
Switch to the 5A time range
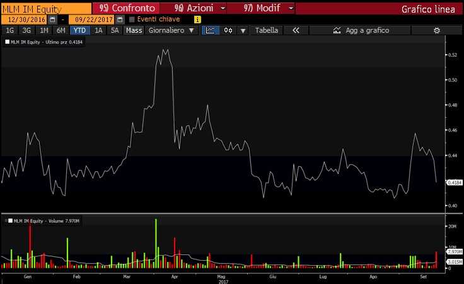[x=114, y=30]
